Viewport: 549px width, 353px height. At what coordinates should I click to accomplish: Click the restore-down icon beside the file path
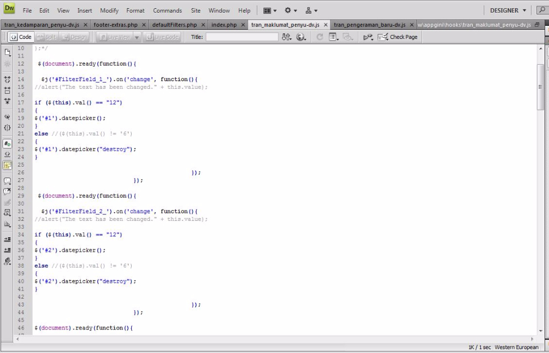537,25
